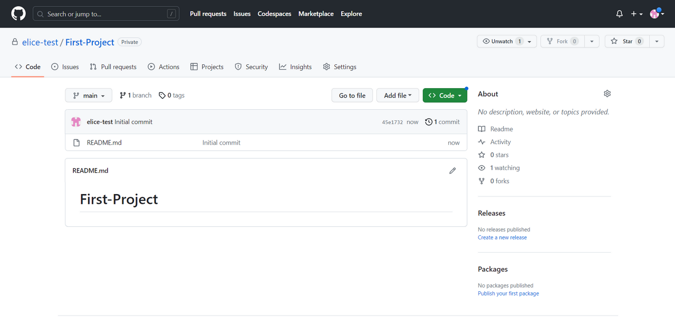Open Pull requests in the top navigation

pyautogui.click(x=208, y=14)
